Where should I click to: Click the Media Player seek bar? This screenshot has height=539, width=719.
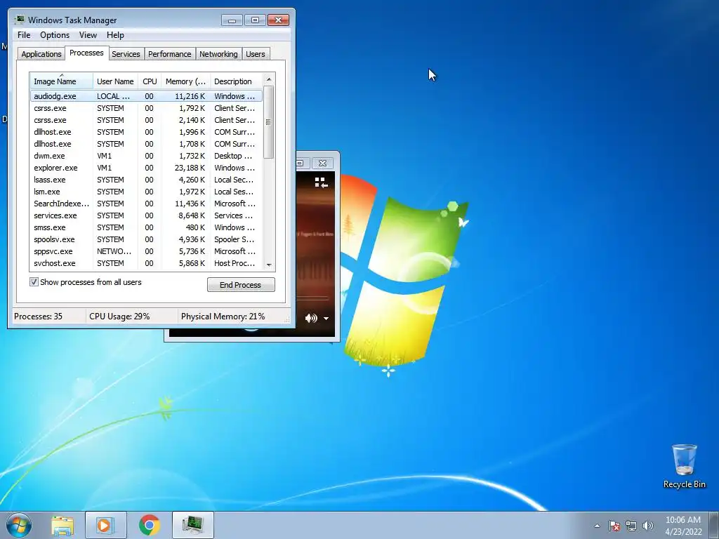312,298
